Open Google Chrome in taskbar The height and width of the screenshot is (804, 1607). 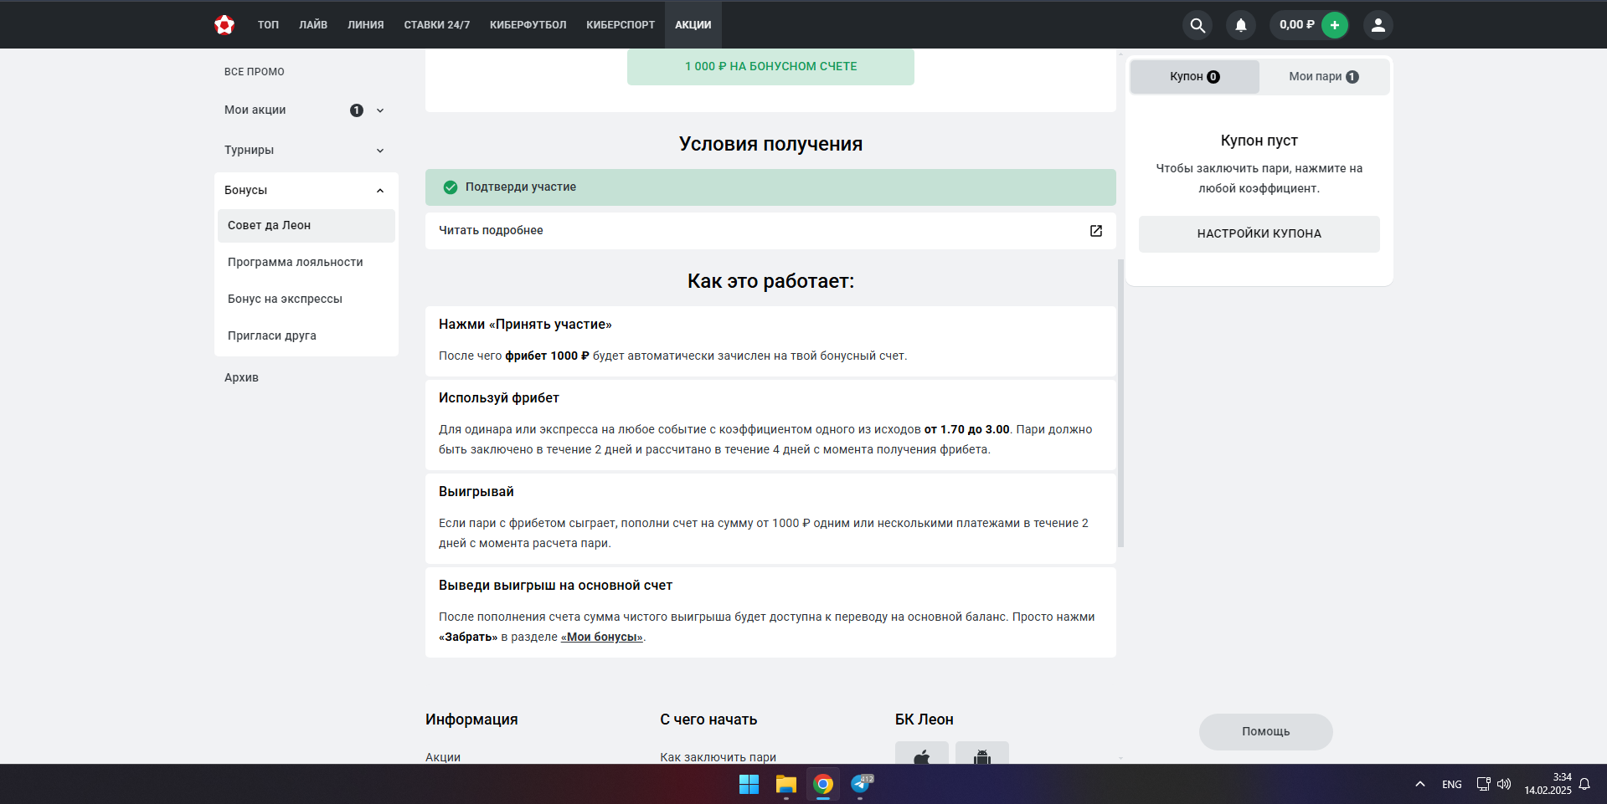pyautogui.click(x=823, y=784)
